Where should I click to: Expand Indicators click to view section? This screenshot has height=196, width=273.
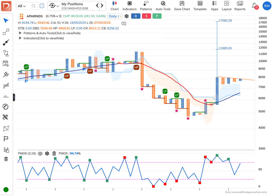(41, 38)
